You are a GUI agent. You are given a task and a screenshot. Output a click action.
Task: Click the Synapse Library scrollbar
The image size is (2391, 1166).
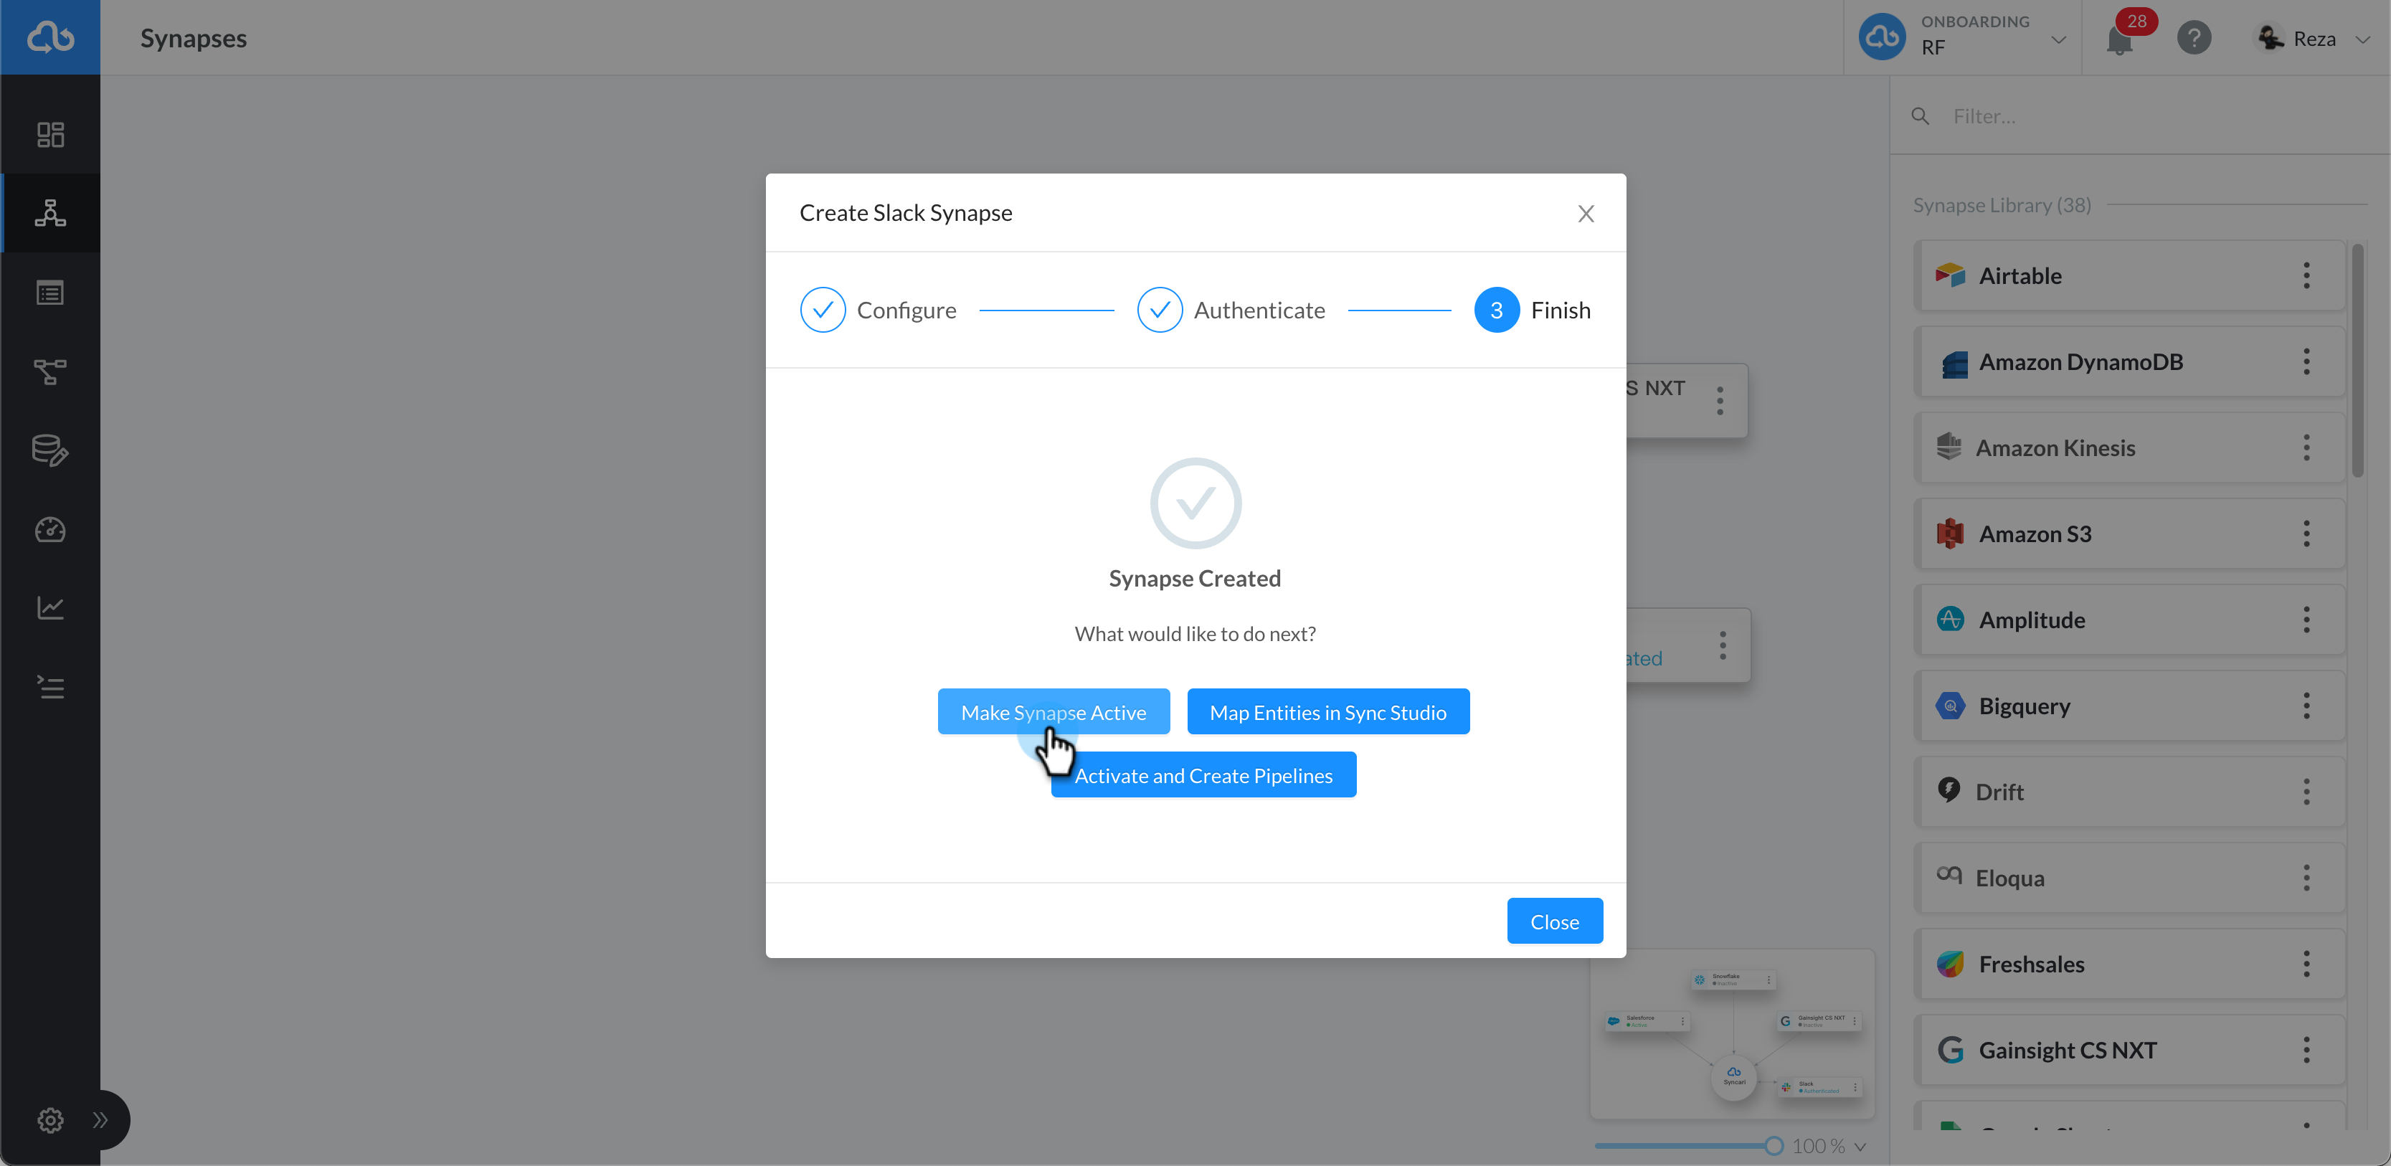(2357, 361)
